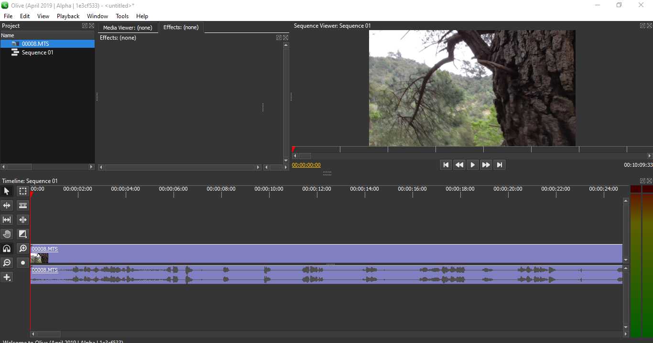Open the Playback menu

click(68, 16)
